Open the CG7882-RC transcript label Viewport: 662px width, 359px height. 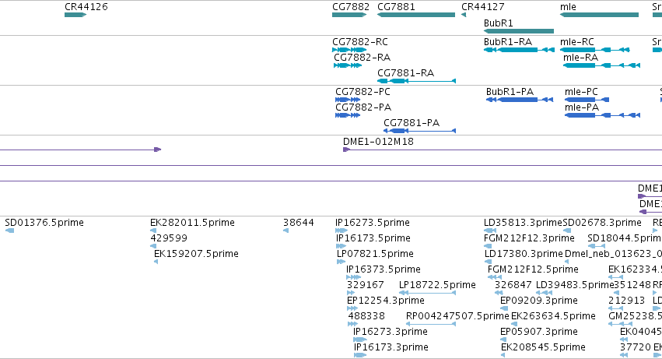click(360, 42)
